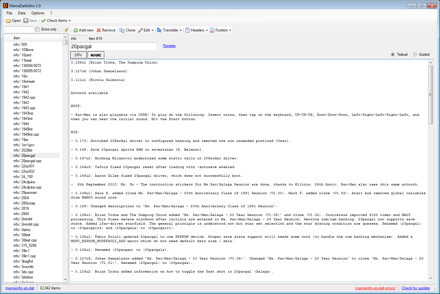Image resolution: width=440 pixels, height=294 pixels.
Task: Click the text editor's vertical scrollbar thumb
Action: coord(431,95)
